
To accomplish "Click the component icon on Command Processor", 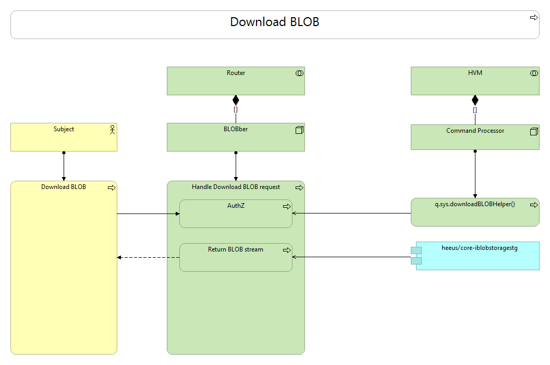I will tap(532, 131).
